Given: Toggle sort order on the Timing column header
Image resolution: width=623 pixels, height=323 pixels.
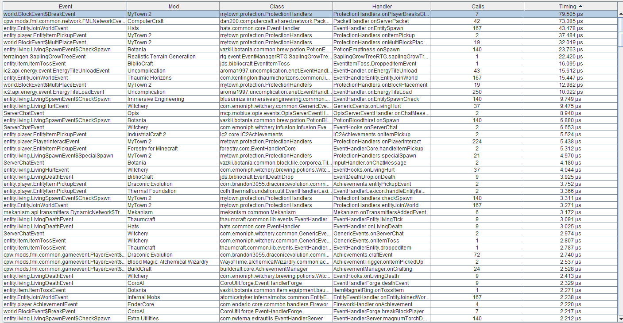Looking at the screenshot, I should coord(571,7).
